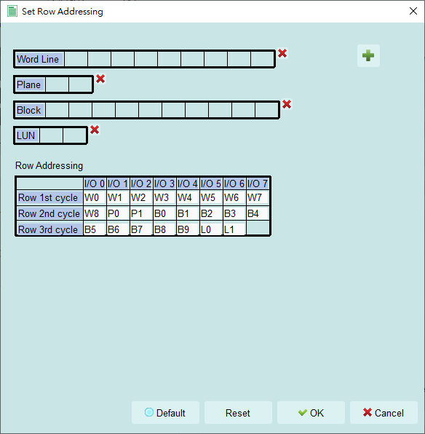Click the Reset button
Viewport: 425px width, 434px height.
tap(238, 412)
